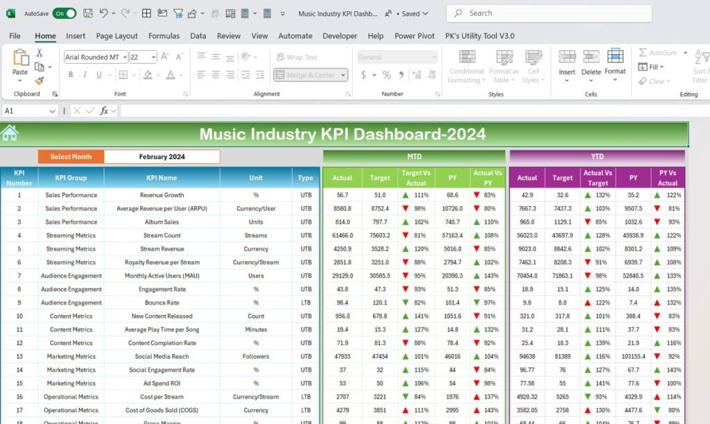The image size is (710, 424).
Task: Click the formula bar input
Action: pyautogui.click(x=415, y=111)
